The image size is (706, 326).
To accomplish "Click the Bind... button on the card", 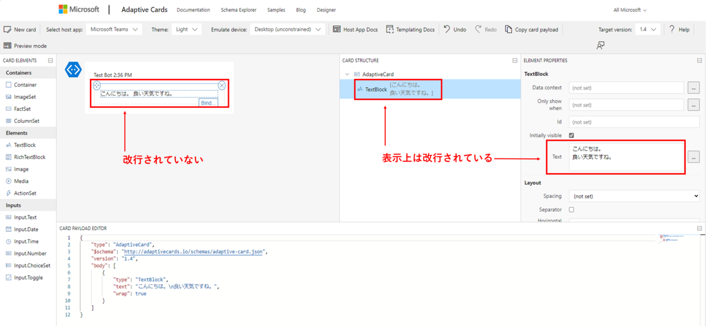I will (x=208, y=102).
